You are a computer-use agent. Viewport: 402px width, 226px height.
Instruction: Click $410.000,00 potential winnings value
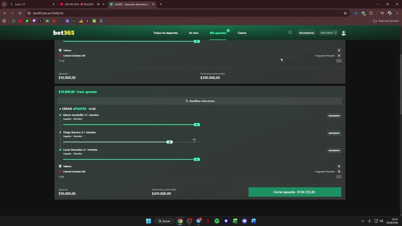click(161, 194)
